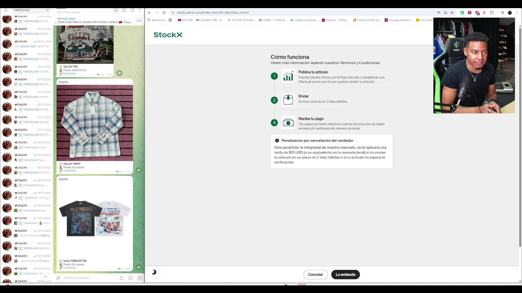
Task: Open search result 'TIMBERLAND VENED...' dated 06/01/2026
Action: point(27,31)
